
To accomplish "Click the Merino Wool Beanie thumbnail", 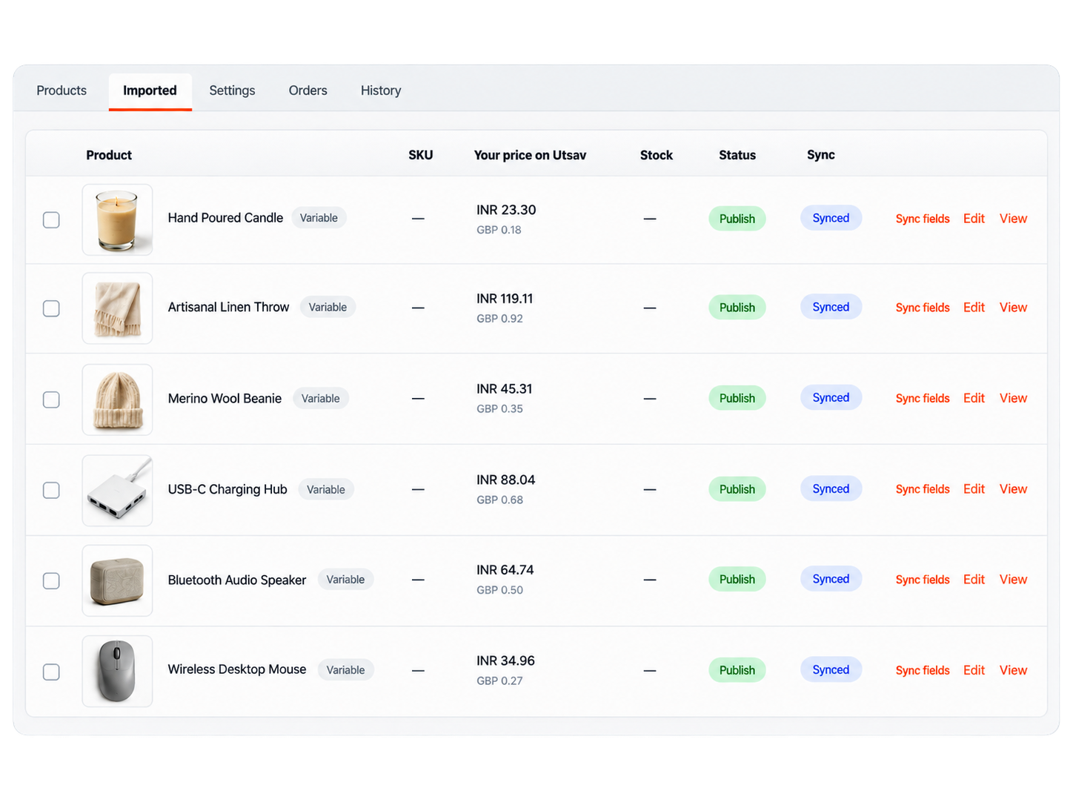I will [x=117, y=400].
